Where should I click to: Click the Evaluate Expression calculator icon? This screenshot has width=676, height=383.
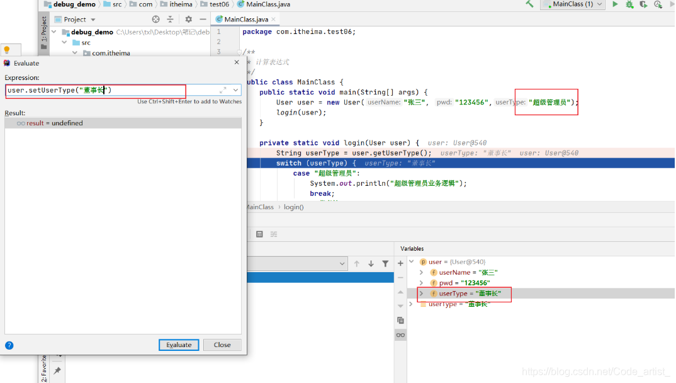tap(259, 234)
